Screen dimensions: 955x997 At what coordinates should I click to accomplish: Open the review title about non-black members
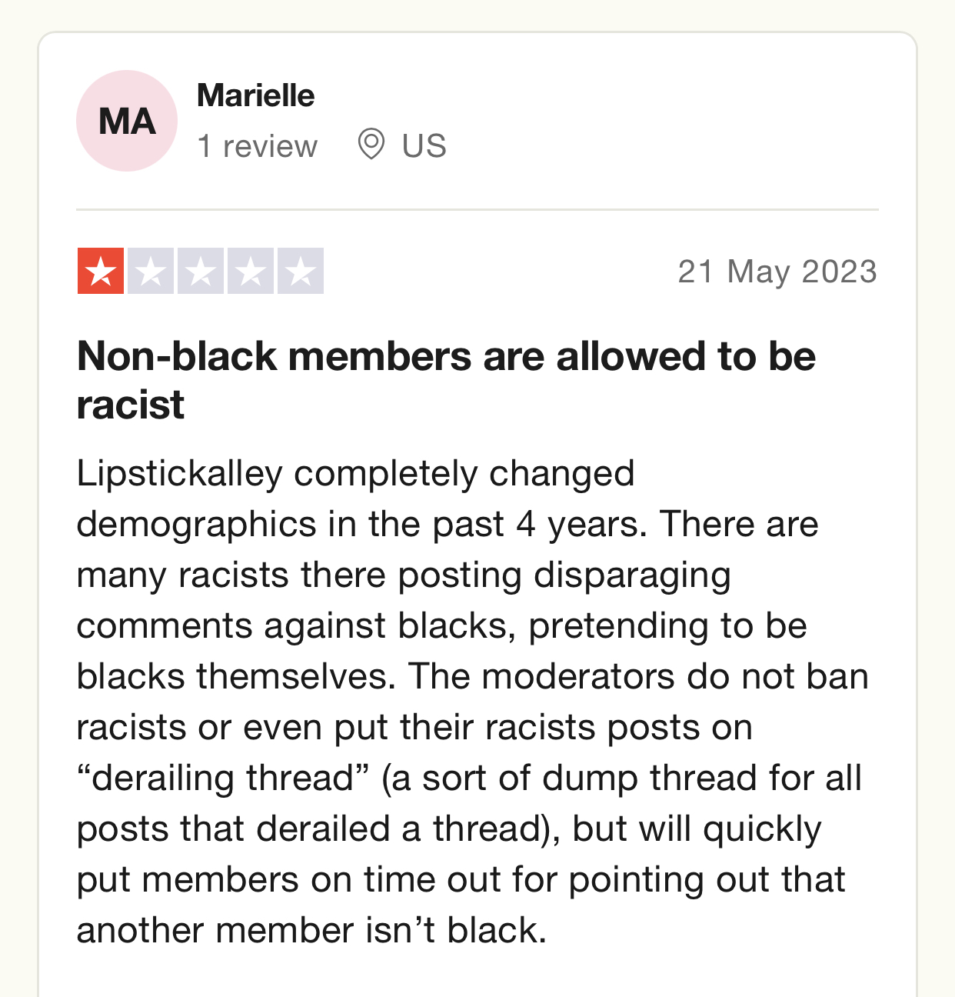pos(446,380)
